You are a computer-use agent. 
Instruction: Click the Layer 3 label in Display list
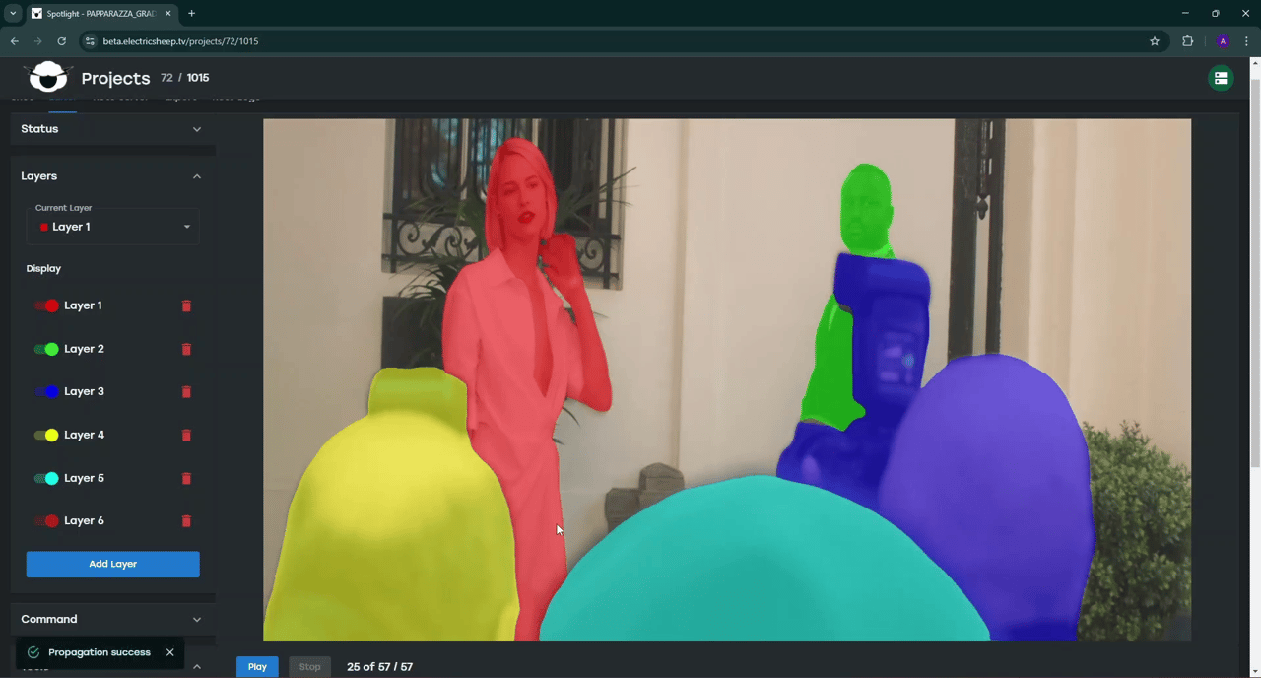(84, 392)
